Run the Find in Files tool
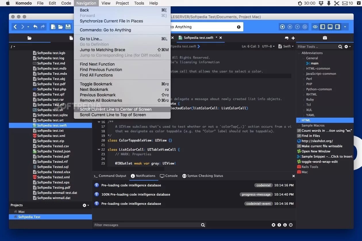 tap(311, 136)
